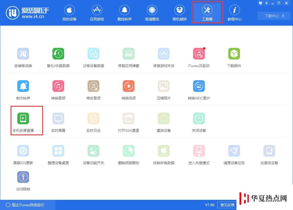Viewport: 293px width, 210px height.
Task: Open 访问限制 tool
Action: point(23,181)
